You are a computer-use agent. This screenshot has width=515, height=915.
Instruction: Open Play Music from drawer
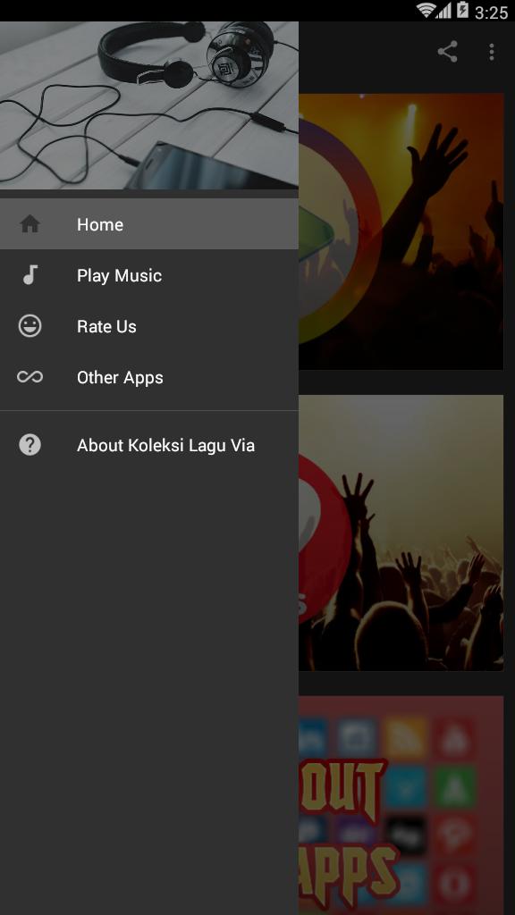(149, 275)
